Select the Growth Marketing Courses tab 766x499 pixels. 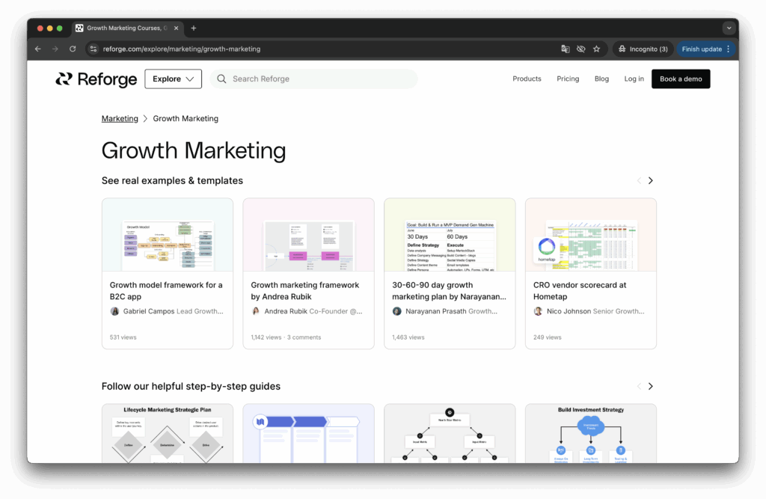[x=128, y=28]
